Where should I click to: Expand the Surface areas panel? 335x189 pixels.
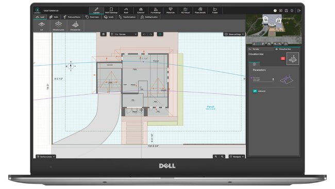click(46, 156)
